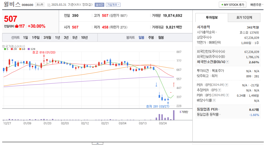Click MY STOCK 추가 button
264x145 pixels.
coord(233,5)
